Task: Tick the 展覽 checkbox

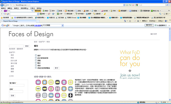Action: [36, 60]
